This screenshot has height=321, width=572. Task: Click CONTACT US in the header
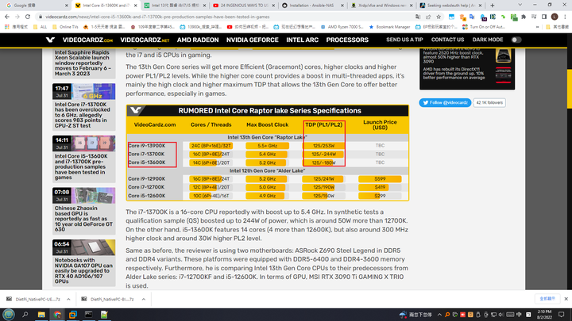[x=447, y=40]
